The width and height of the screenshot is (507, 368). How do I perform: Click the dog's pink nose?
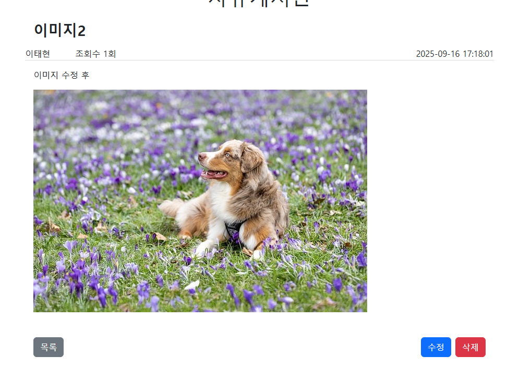click(x=202, y=157)
